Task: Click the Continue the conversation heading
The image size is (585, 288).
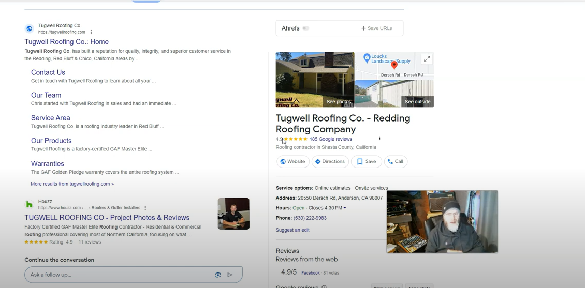Action: [60, 260]
